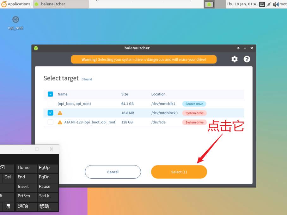Minimize the on-screen keyboard window
The height and width of the screenshot is (215, 287).
[x=23, y=149]
